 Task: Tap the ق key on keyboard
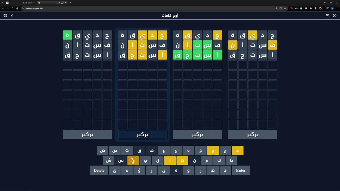click(x=139, y=150)
